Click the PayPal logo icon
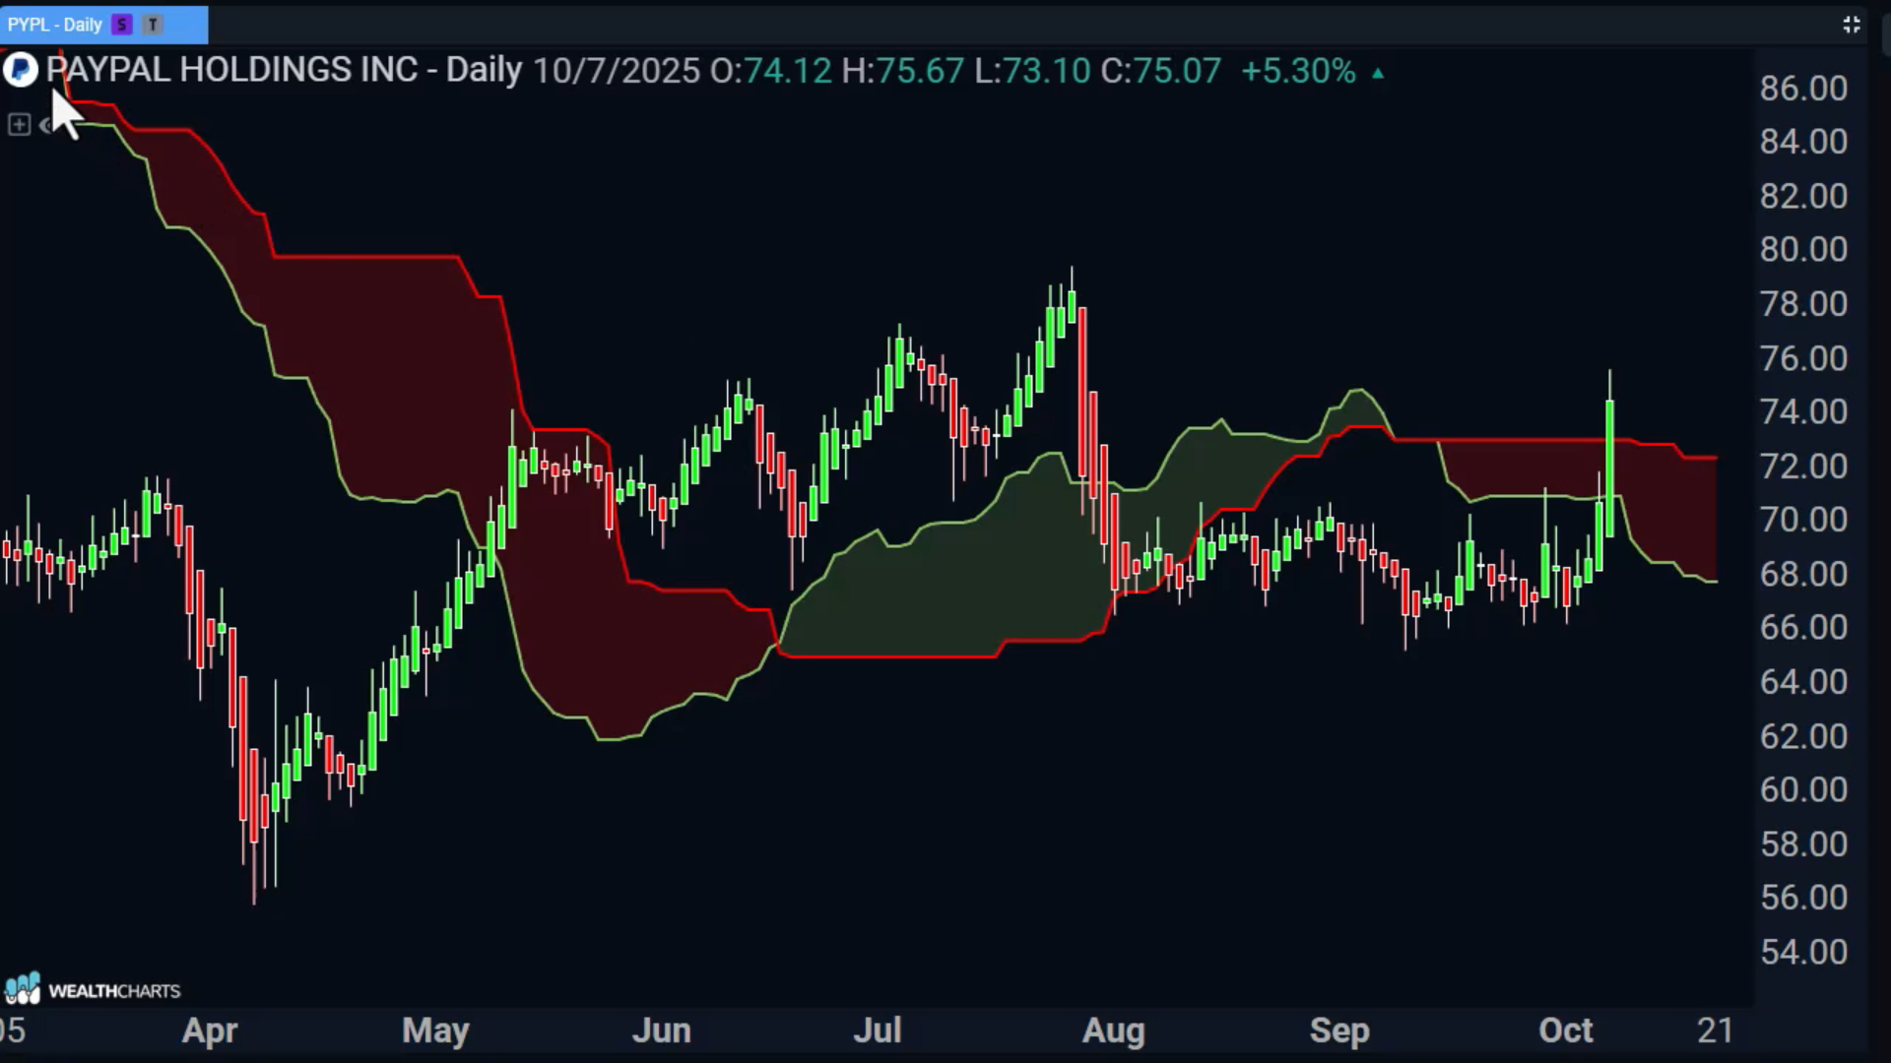This screenshot has width=1891, height=1063. coord(21,70)
